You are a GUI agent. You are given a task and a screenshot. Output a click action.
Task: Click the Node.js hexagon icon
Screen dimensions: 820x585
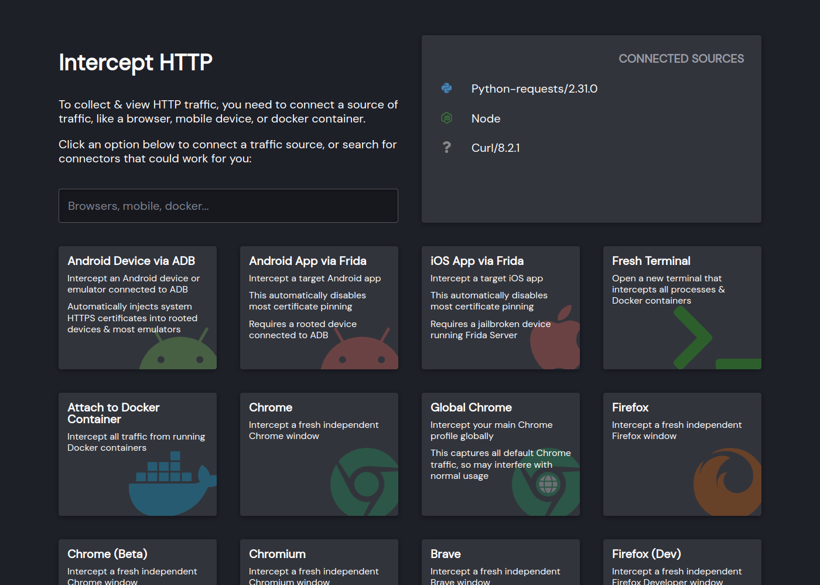pos(446,118)
